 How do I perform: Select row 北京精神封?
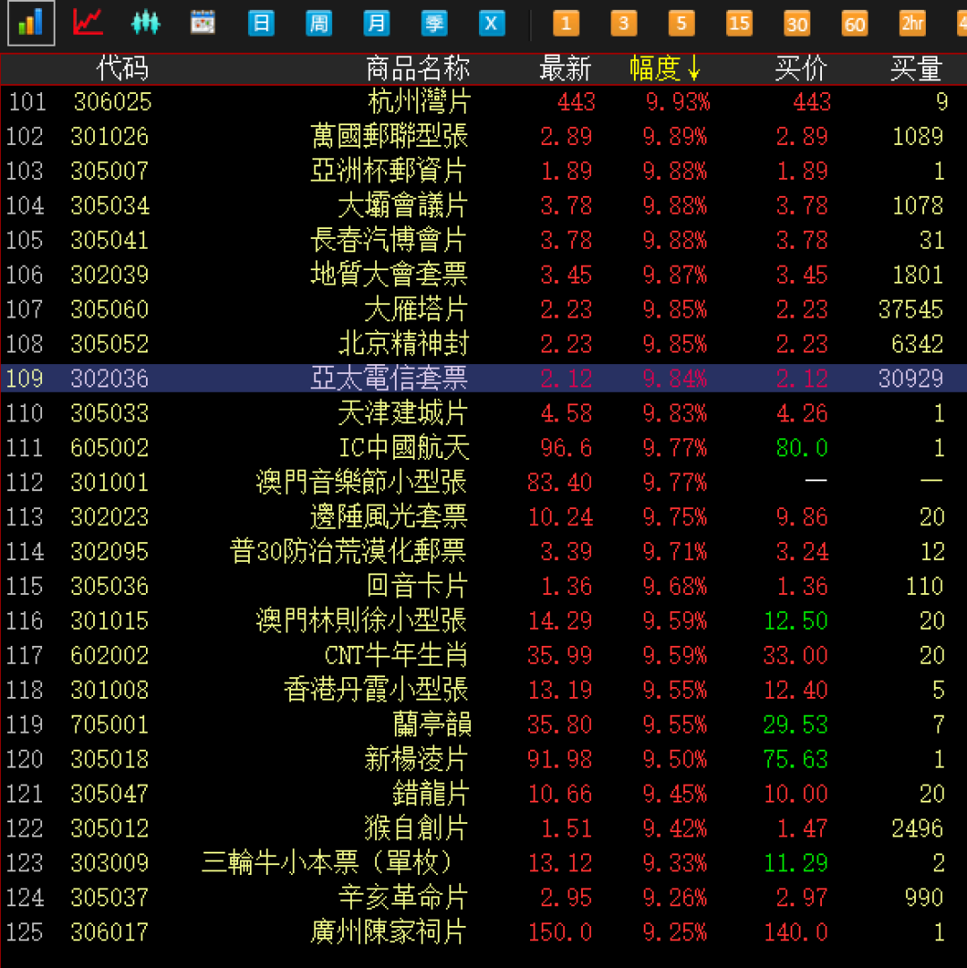click(483, 344)
